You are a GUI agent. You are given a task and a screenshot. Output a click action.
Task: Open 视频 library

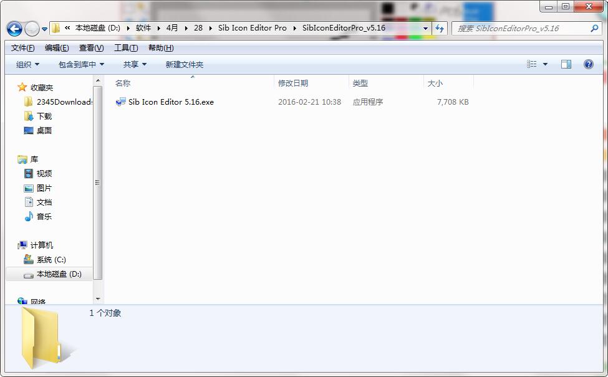(44, 174)
